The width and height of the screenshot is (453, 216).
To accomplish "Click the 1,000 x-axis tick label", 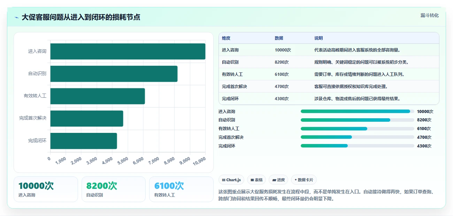I will (x=61, y=160).
